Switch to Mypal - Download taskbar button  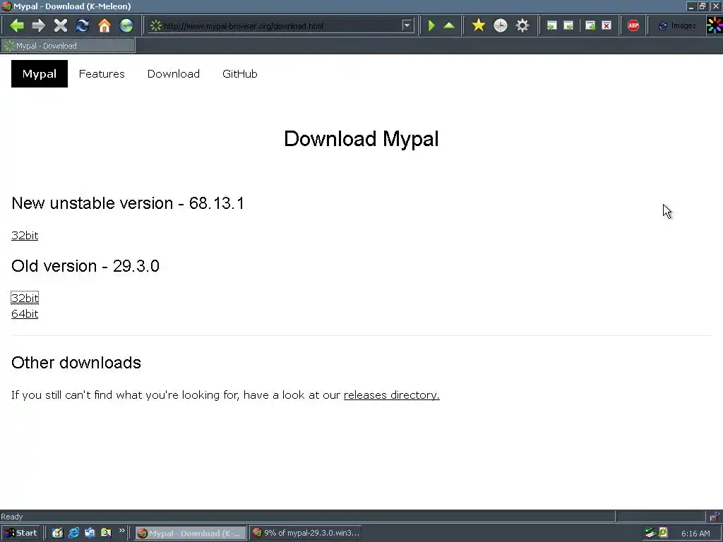pyautogui.click(x=191, y=534)
